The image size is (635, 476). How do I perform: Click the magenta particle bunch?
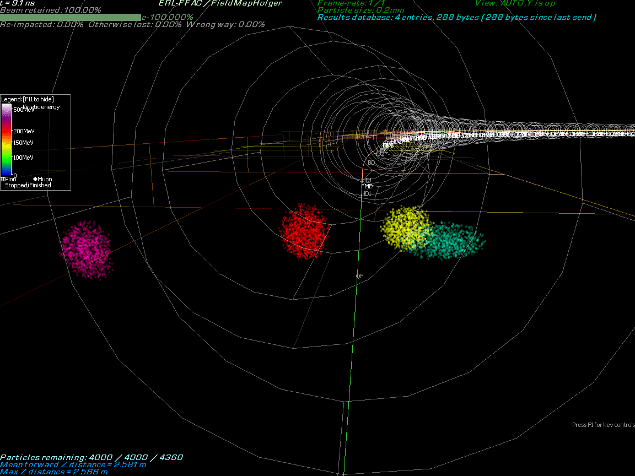coord(85,249)
